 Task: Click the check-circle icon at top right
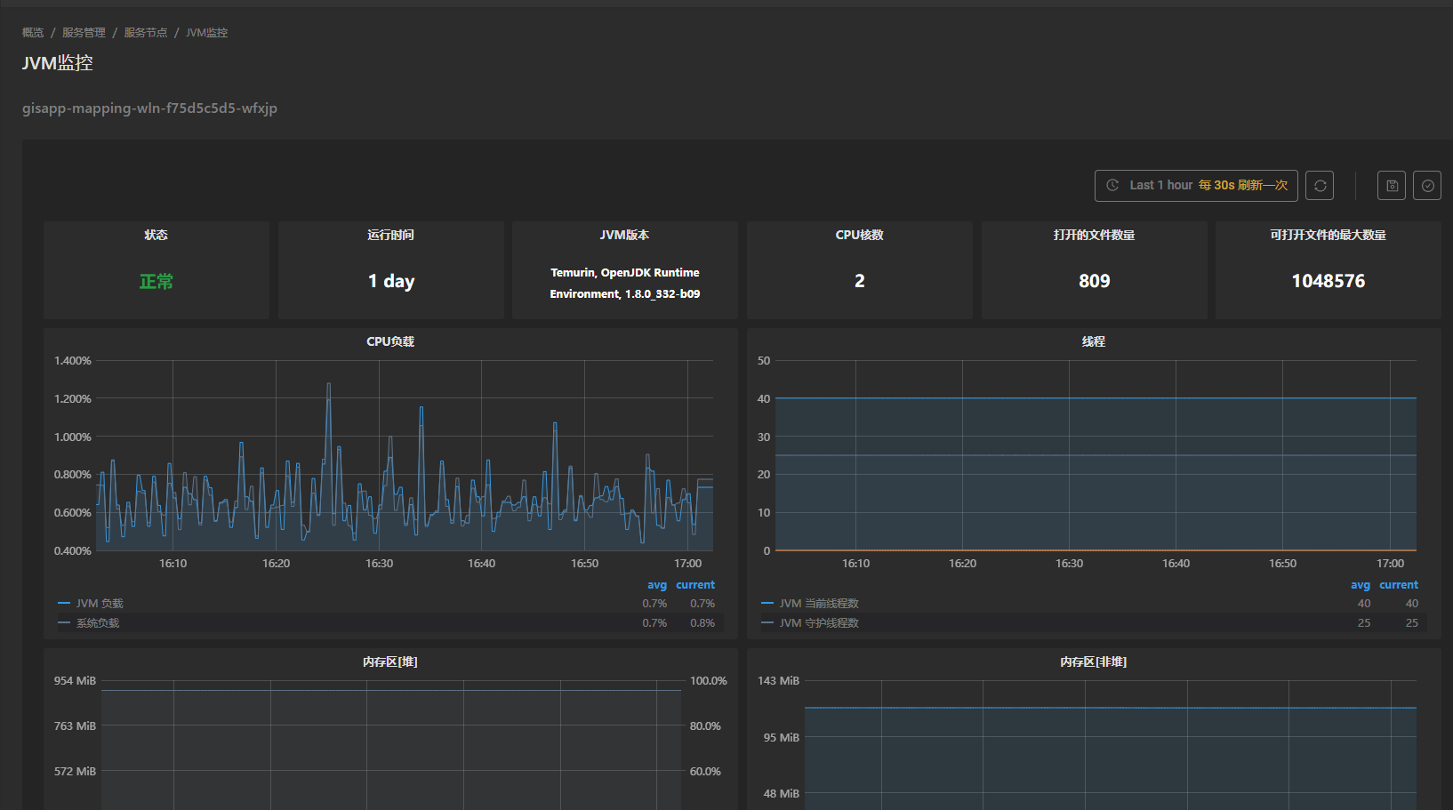pyautogui.click(x=1427, y=185)
